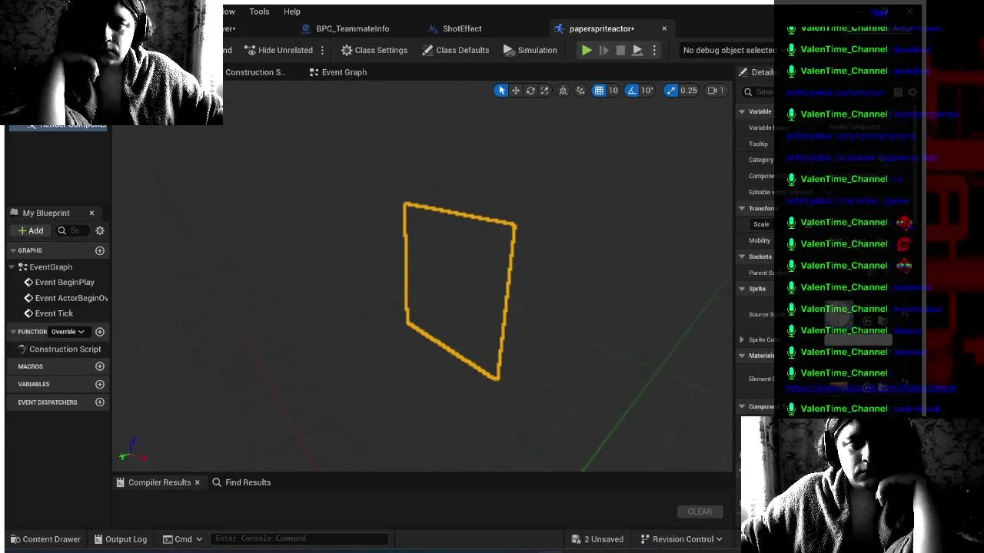Screen dimensions: 984x553
Task: Open the Find Results tab
Action: (241, 482)
